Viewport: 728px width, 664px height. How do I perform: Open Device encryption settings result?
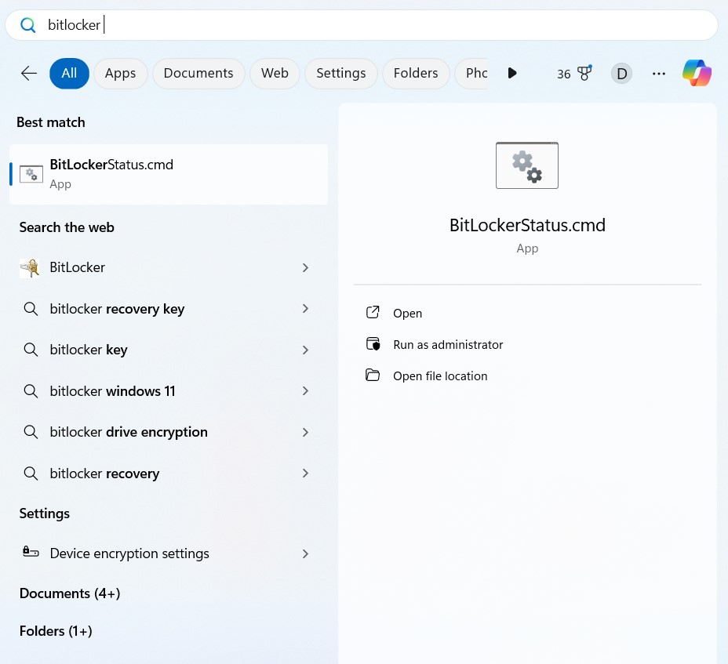pos(165,553)
